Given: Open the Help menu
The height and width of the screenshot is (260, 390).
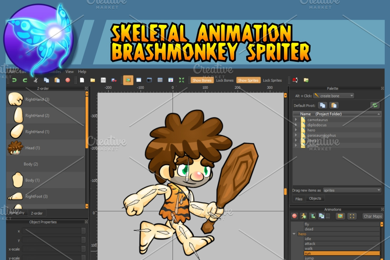Looking at the screenshot, I should 82,71.
